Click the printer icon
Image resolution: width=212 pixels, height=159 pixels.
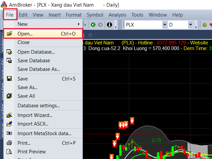9,143
